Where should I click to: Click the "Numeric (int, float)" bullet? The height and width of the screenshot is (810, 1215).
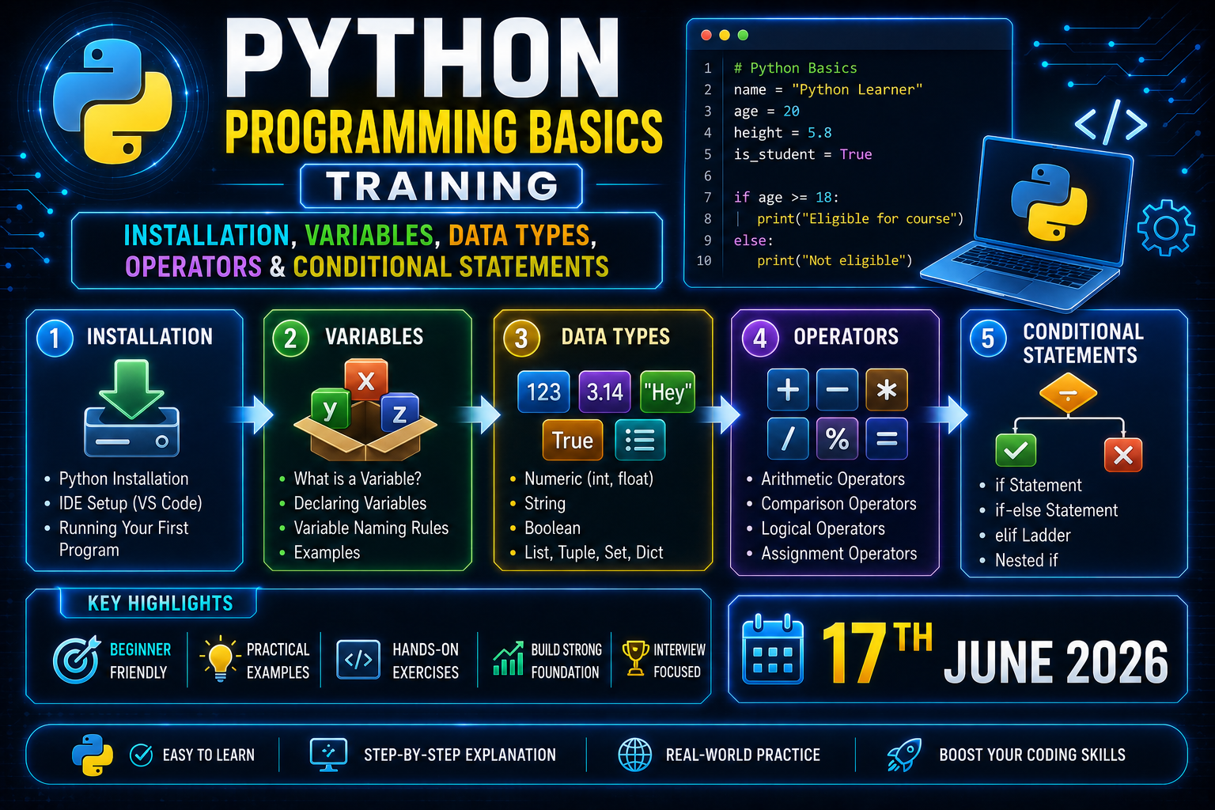pyautogui.click(x=589, y=479)
